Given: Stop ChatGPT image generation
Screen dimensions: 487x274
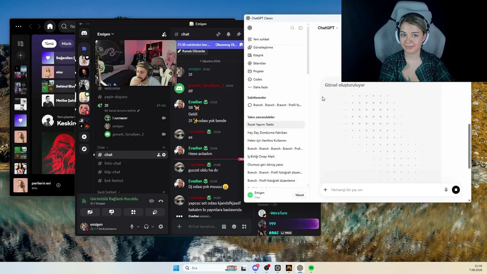Looking at the screenshot, I should point(456,190).
